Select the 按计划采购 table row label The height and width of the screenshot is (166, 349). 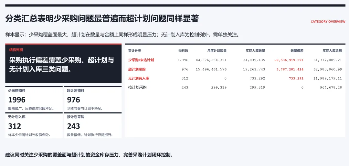point(137,87)
